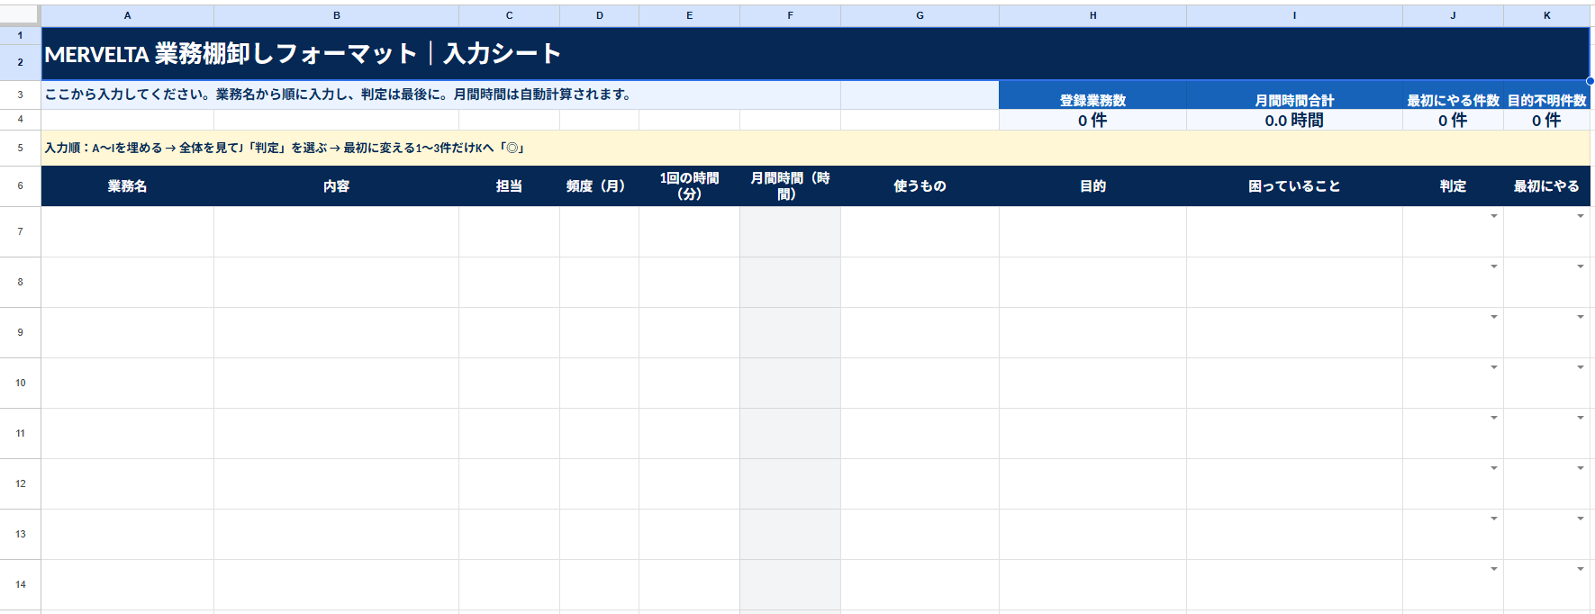This screenshot has height=614, width=1595.
Task: Open the 判定 dropdown in row 8
Action: click(x=1494, y=266)
